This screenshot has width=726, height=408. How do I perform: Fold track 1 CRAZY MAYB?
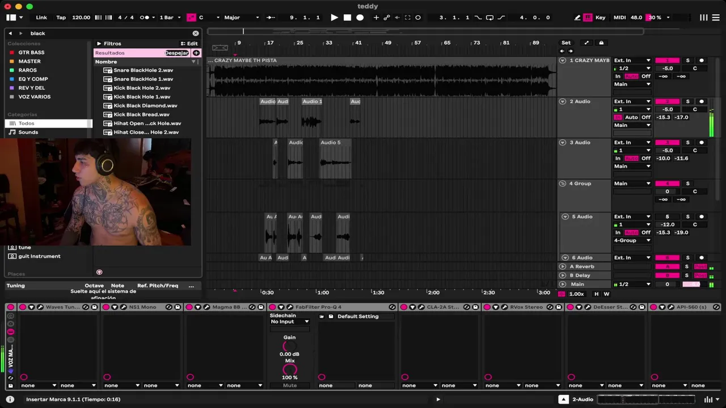coord(563,60)
